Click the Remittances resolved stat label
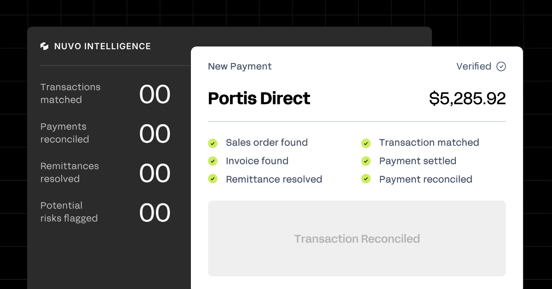The width and height of the screenshot is (552, 289). click(69, 173)
